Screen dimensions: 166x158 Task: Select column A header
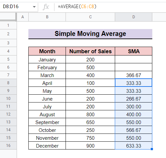(23, 17)
